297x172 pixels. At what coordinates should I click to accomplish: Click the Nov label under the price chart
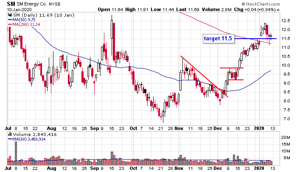[x=179, y=128]
